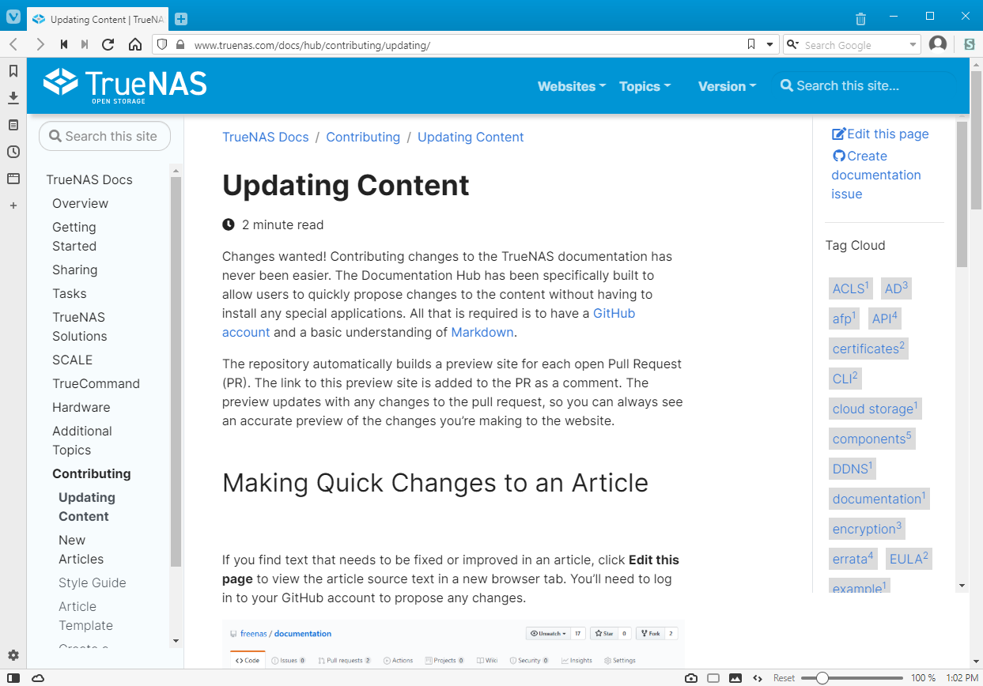Open the user profile avatar
The height and width of the screenshot is (686, 983).
(938, 44)
